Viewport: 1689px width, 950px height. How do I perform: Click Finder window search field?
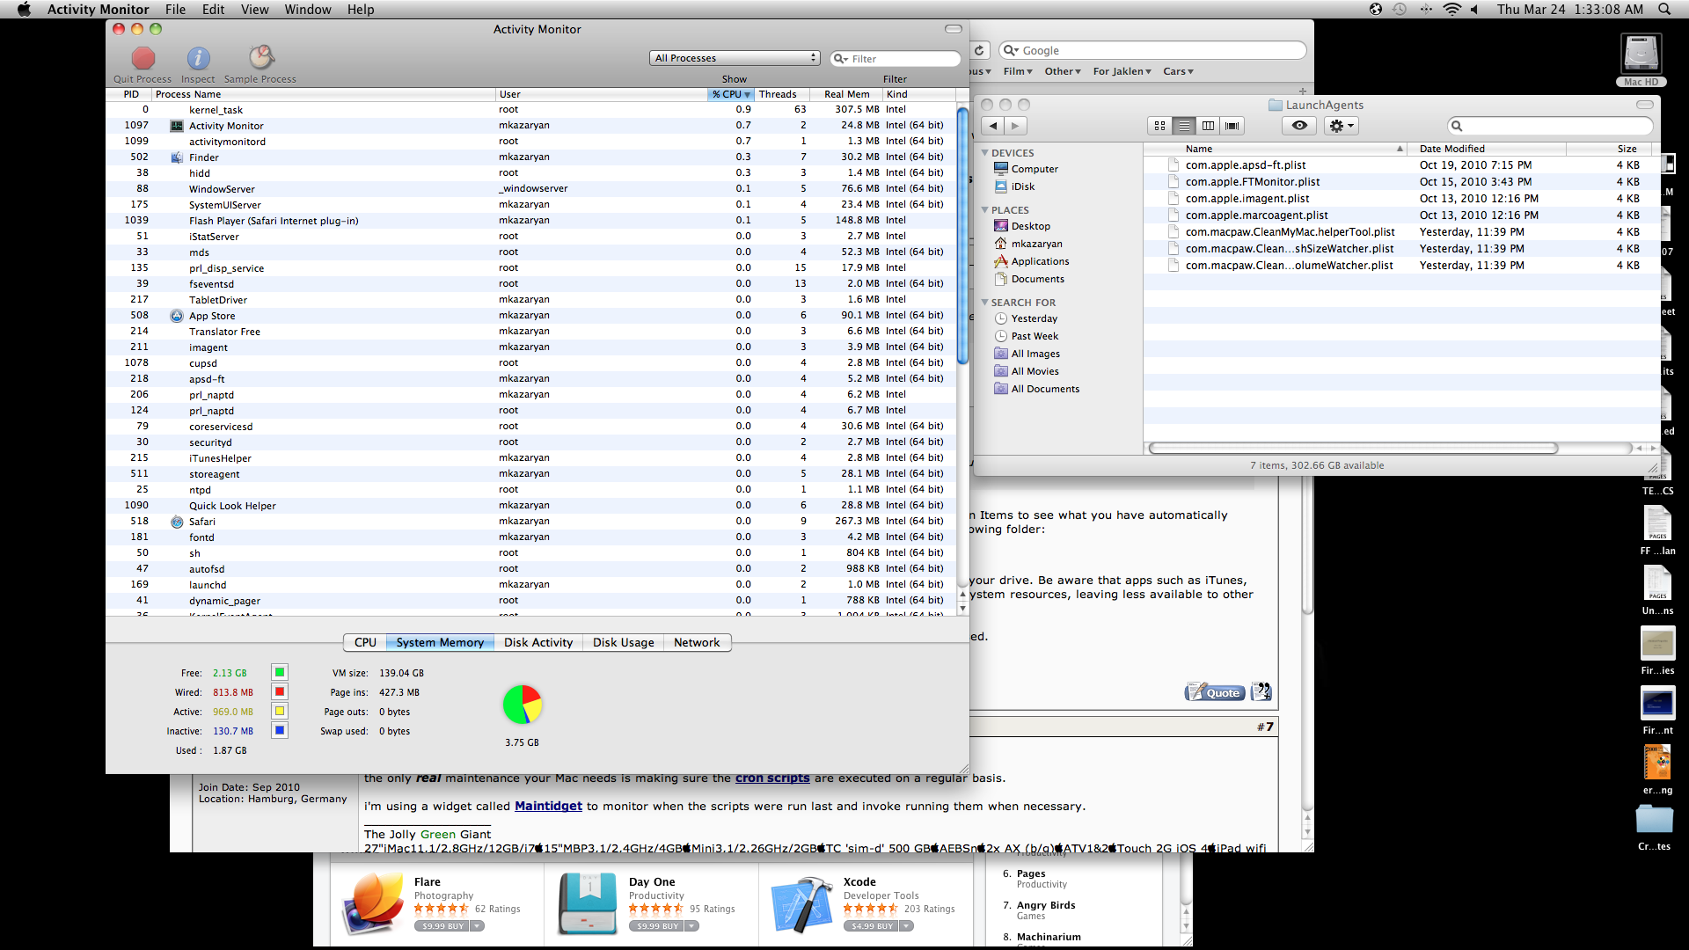1550,126
